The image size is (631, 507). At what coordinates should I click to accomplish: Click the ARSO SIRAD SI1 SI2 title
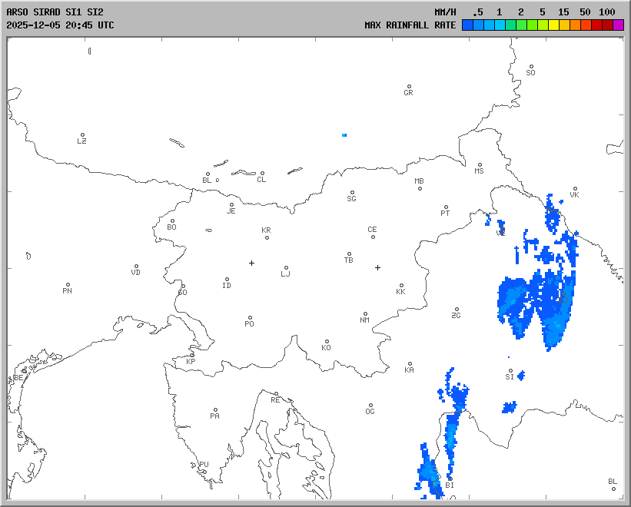point(55,12)
